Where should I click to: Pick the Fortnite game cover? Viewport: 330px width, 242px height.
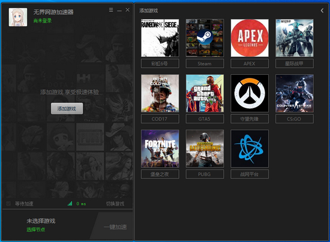click(160, 149)
